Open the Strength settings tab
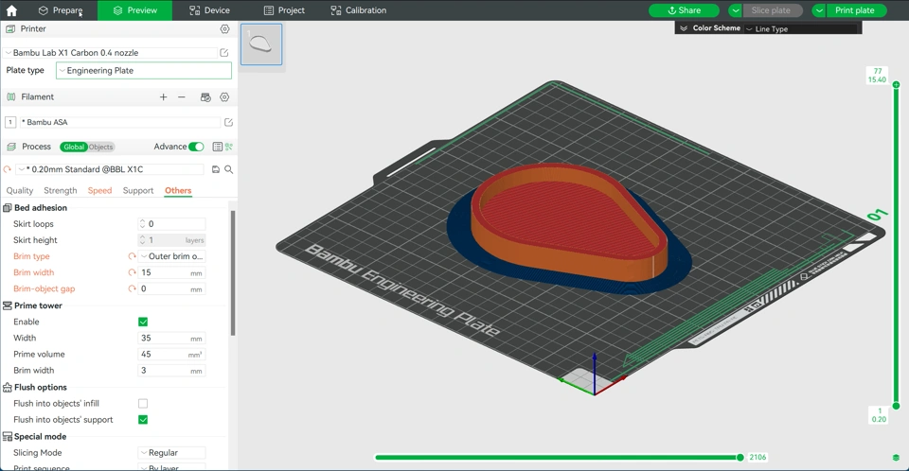Screen dimensions: 909x471 tap(61, 190)
